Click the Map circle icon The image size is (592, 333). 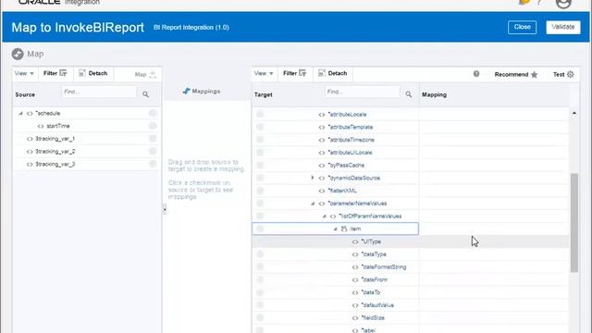[x=18, y=54]
